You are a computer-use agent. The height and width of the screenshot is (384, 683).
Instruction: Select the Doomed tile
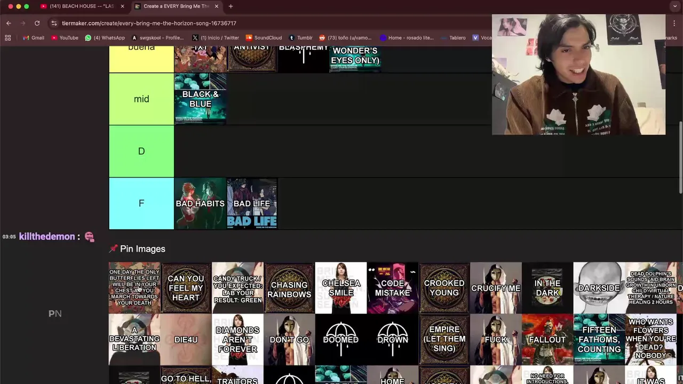click(x=341, y=340)
